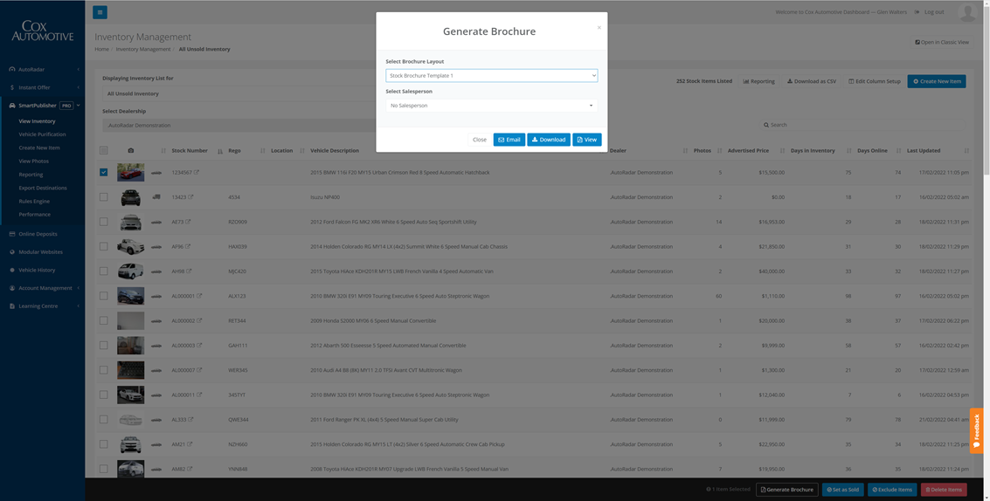Click Create New Item button
The image size is (990, 501).
[937, 81]
